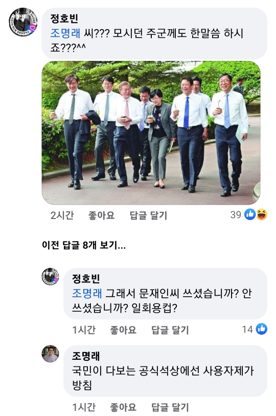Click the thumbs-up reaction icon beside 14
This screenshot has height=416, width=276.
point(261,329)
